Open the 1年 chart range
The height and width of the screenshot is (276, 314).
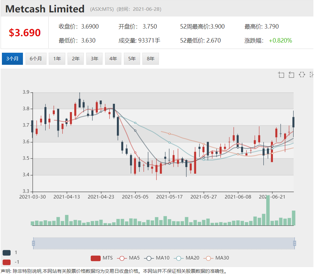point(57,59)
